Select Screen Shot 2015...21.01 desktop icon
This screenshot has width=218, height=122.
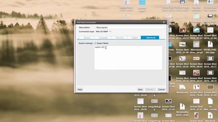(196, 101)
